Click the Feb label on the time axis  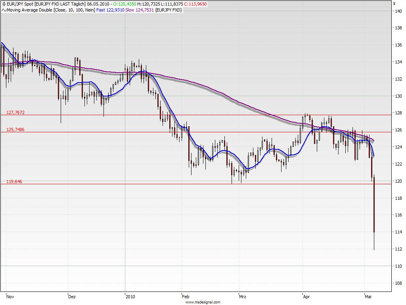pyautogui.click(x=186, y=297)
